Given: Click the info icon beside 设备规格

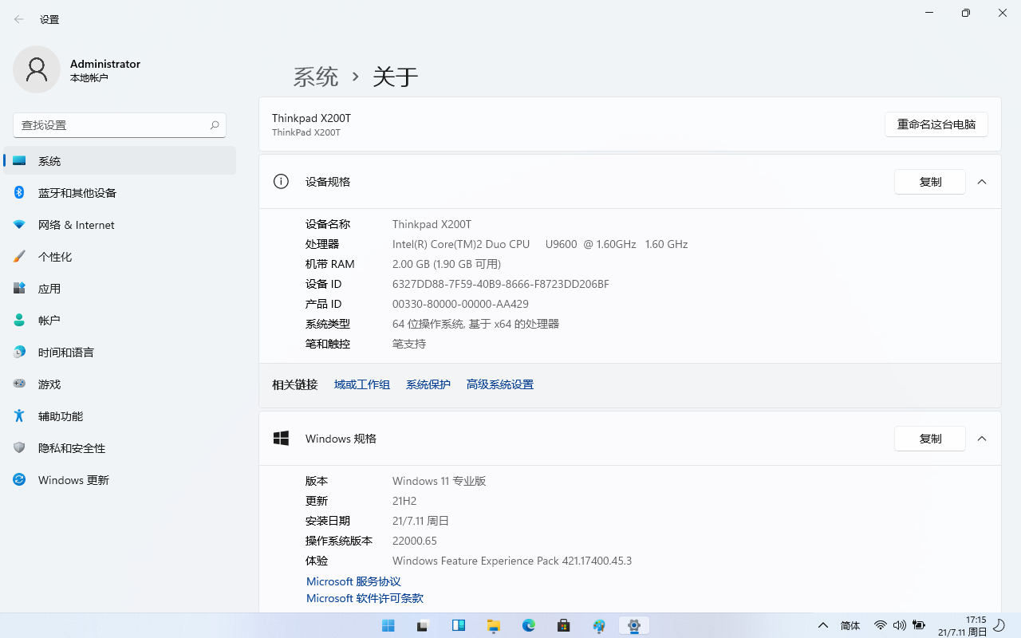Looking at the screenshot, I should point(281,182).
